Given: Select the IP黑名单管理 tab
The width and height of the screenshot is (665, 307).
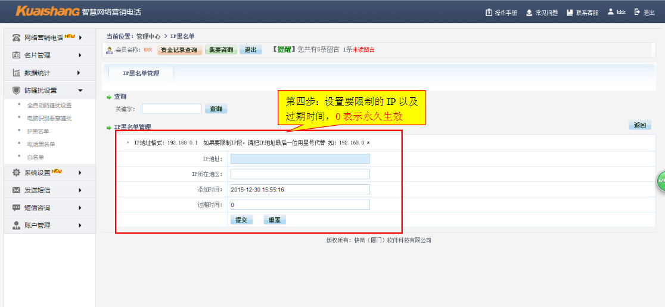Looking at the screenshot, I should coord(141,73).
